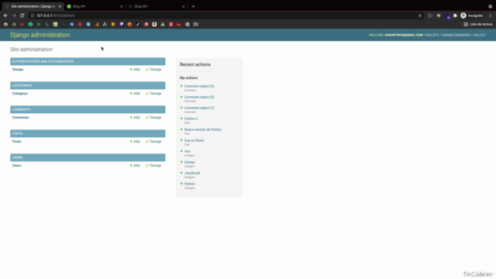Open the first bookmark icon in bar
The width and height of the screenshot is (496, 279).
[5, 24]
